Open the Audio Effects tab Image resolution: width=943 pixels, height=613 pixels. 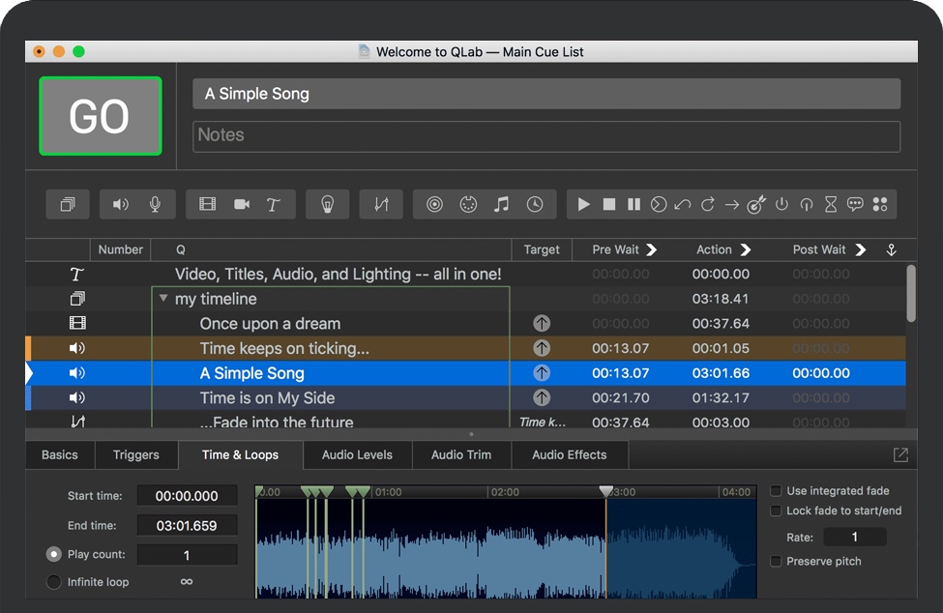tap(569, 454)
